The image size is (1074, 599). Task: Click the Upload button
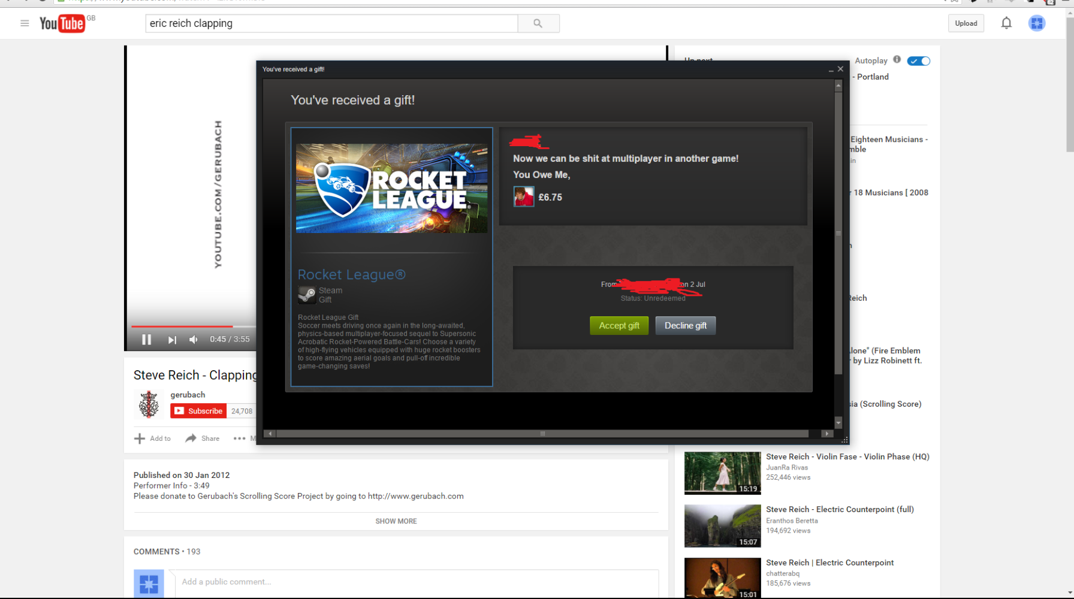coord(966,23)
